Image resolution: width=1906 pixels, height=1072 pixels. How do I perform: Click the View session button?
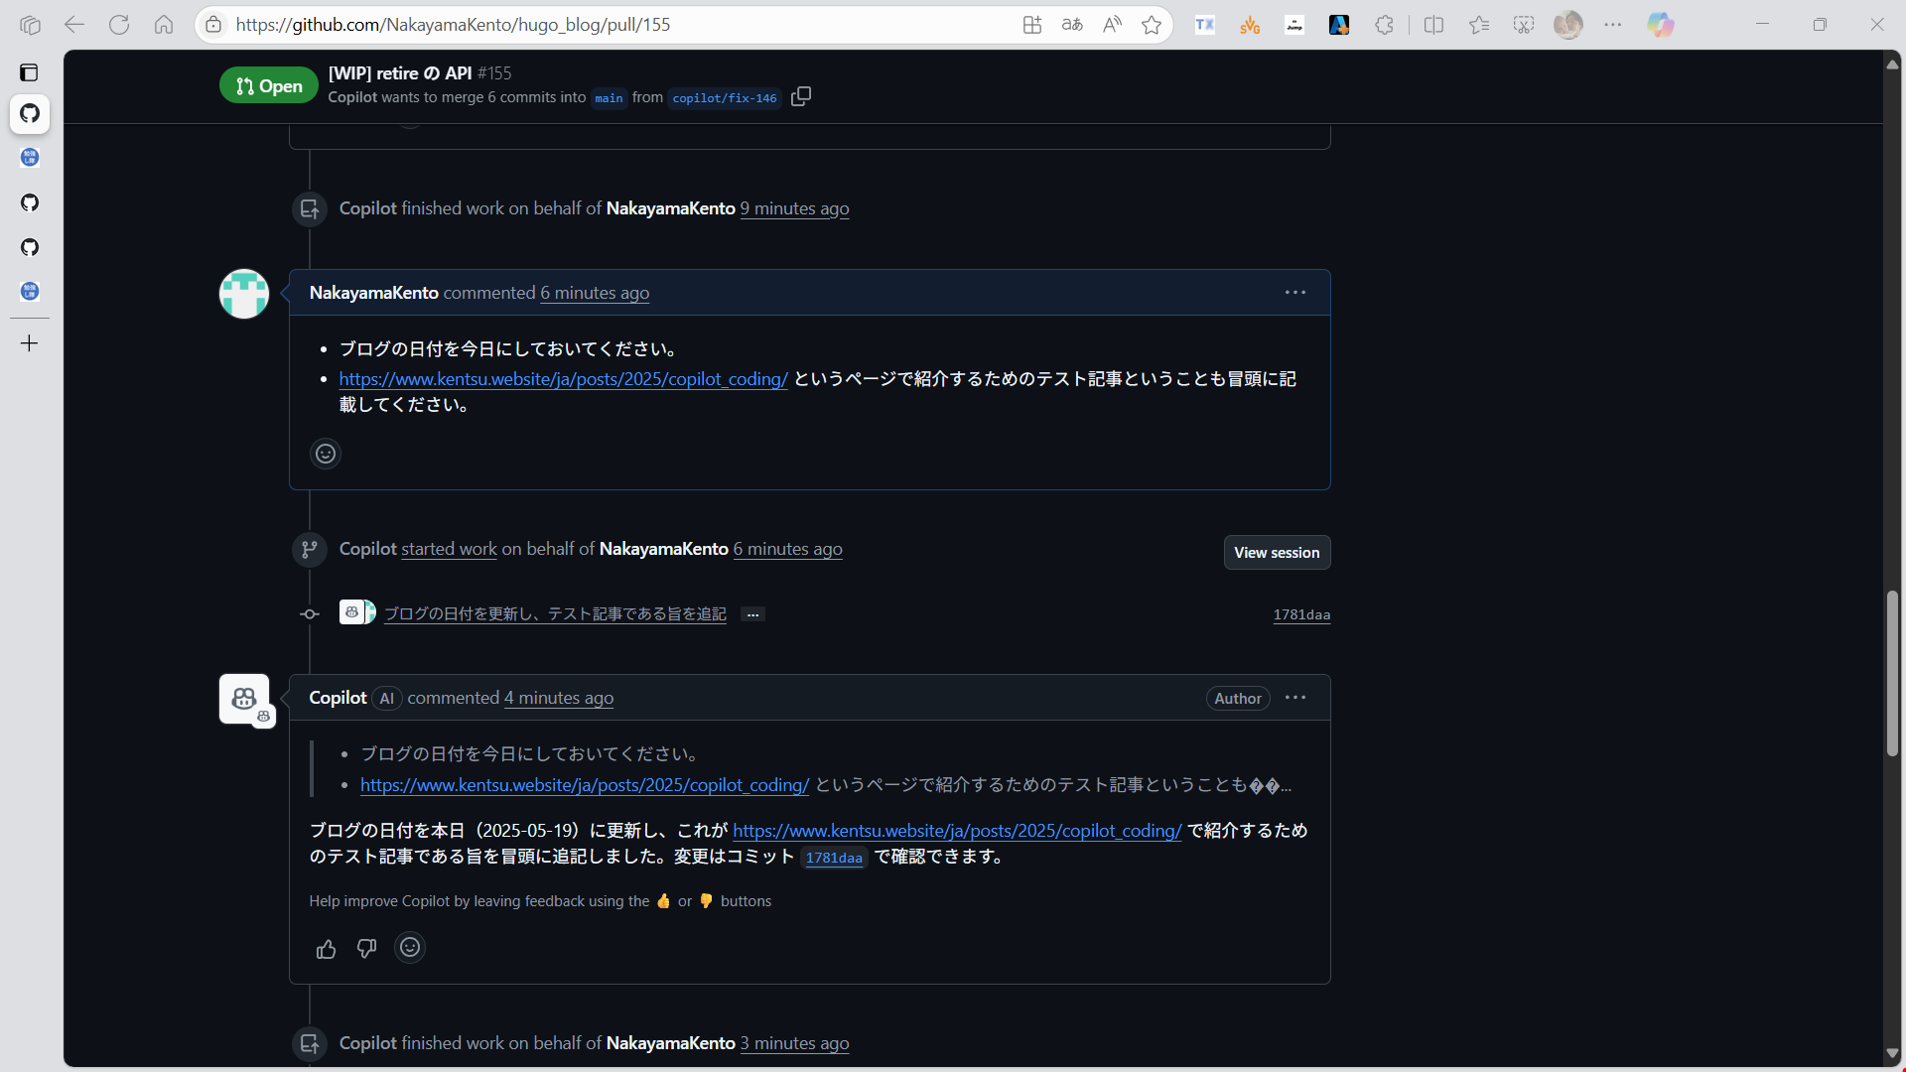coord(1276,553)
